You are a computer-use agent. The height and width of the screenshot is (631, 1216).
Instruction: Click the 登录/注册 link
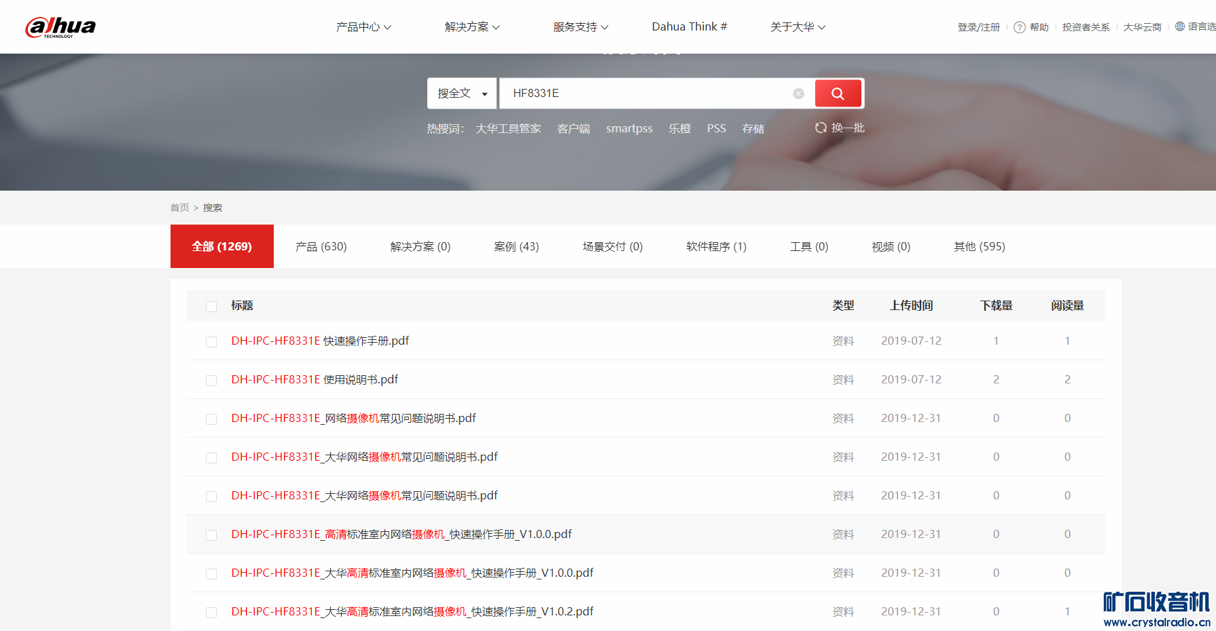(x=979, y=27)
